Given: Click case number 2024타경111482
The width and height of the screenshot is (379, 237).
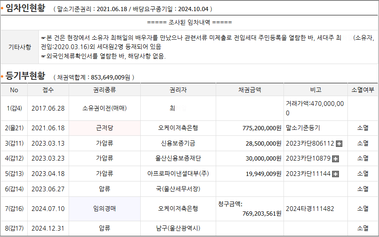Looking at the screenshot, I should tap(310, 208).
